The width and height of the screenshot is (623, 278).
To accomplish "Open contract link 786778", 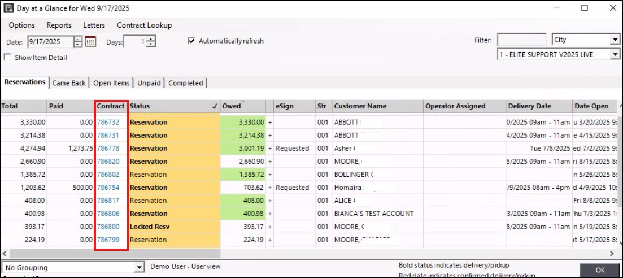I will click(108, 149).
